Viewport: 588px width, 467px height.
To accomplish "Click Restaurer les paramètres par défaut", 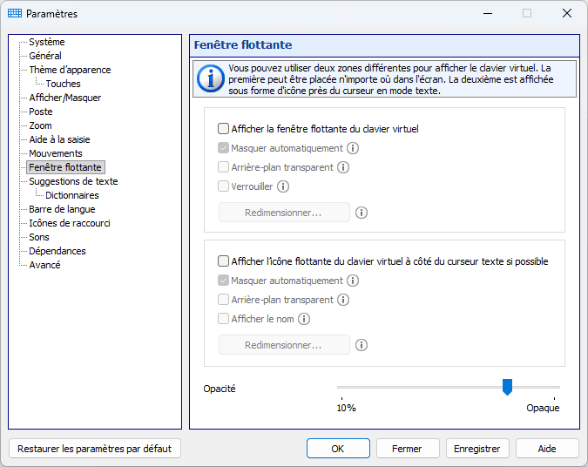I will pyautogui.click(x=94, y=449).
